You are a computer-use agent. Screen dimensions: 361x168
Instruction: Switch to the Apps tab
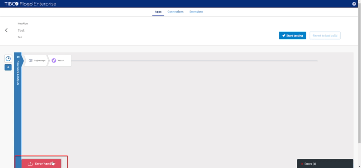pos(158,12)
